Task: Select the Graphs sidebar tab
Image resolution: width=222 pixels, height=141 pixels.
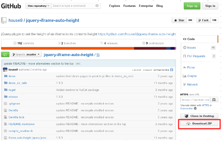Action: [192, 76]
